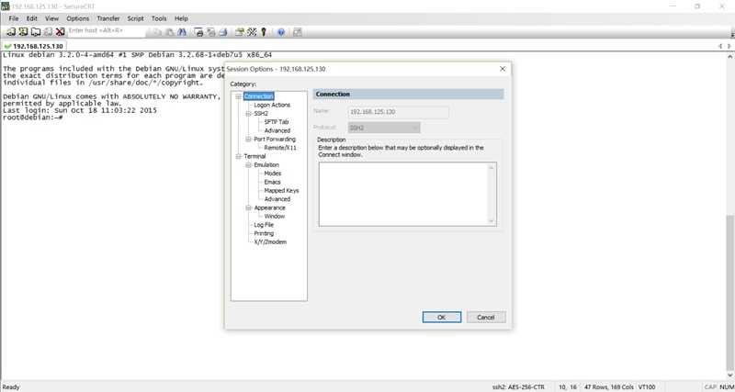Open the View menu
This screenshot has height=392, width=735.
51,18
